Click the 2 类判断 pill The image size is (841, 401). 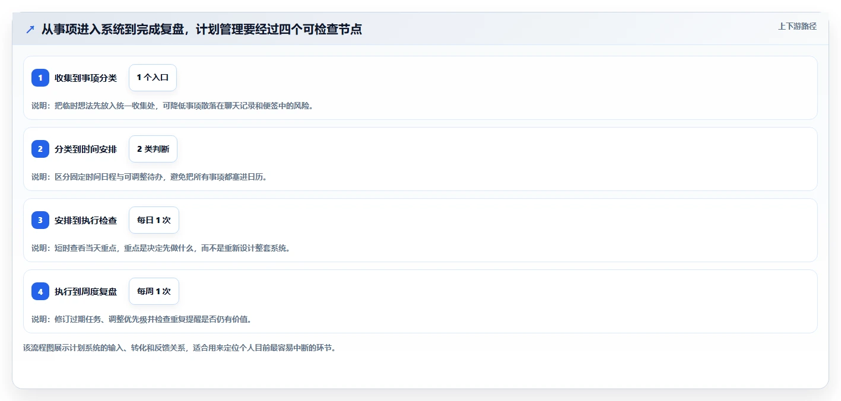[153, 149]
